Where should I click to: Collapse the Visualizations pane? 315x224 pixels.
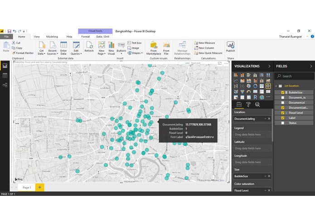tap(269, 66)
